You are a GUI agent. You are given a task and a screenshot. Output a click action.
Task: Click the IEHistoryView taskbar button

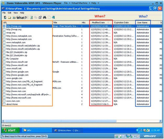68,130
